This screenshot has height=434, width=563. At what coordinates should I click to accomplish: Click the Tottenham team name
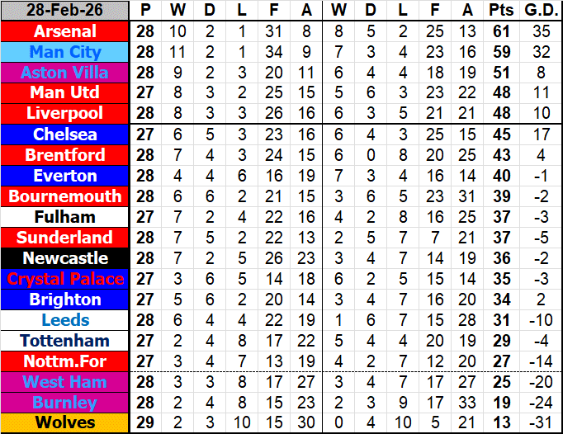[65, 341]
